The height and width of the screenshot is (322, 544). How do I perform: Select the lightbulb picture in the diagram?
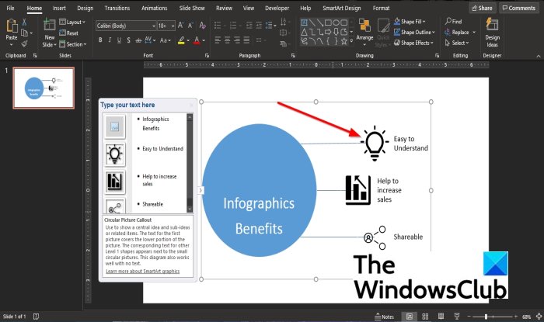(375, 142)
